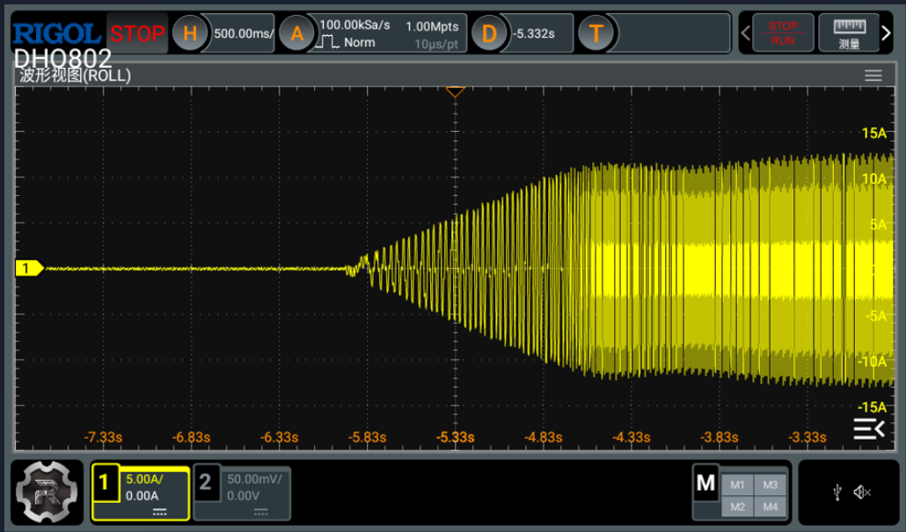906x532 pixels.
Task: Click the -5.83s time axis label
Action: tap(367, 437)
